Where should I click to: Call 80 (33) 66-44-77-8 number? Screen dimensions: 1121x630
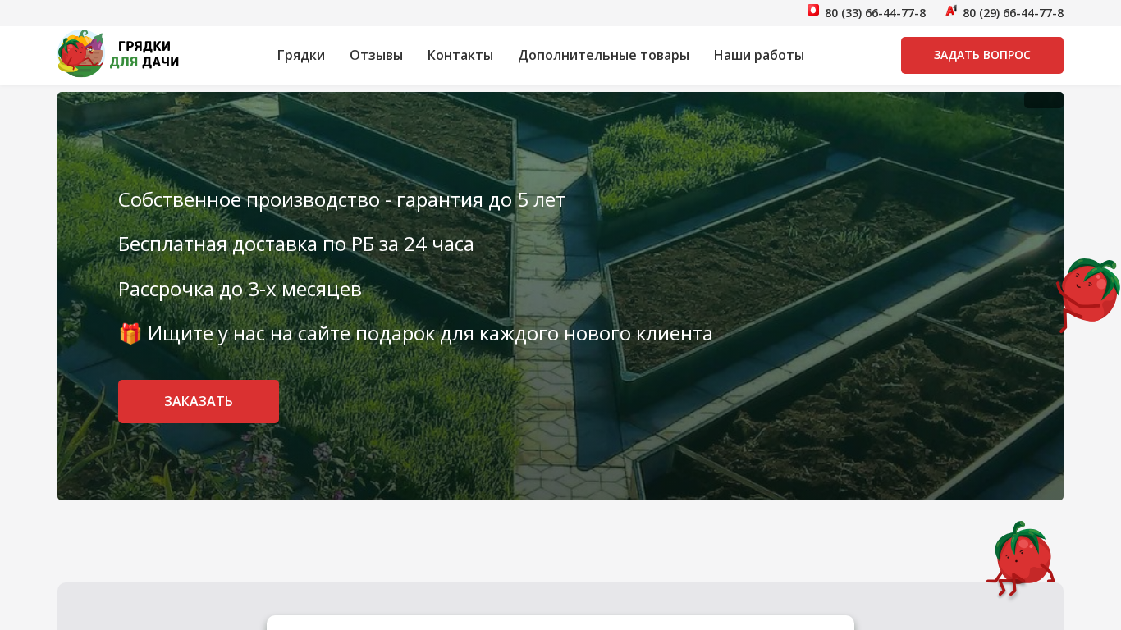(875, 13)
